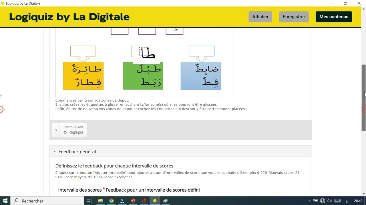The width and height of the screenshot is (366, 205).
Task: Go to previous step Réglages
Action: (x=69, y=130)
